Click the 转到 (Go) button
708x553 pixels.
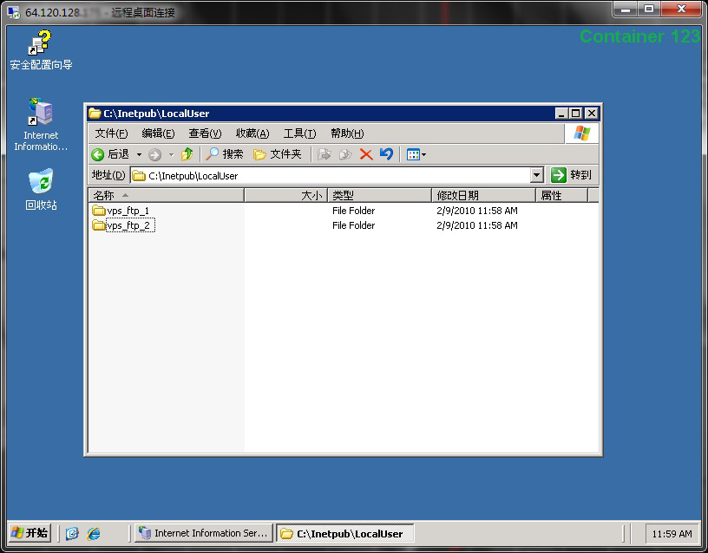[x=571, y=175]
